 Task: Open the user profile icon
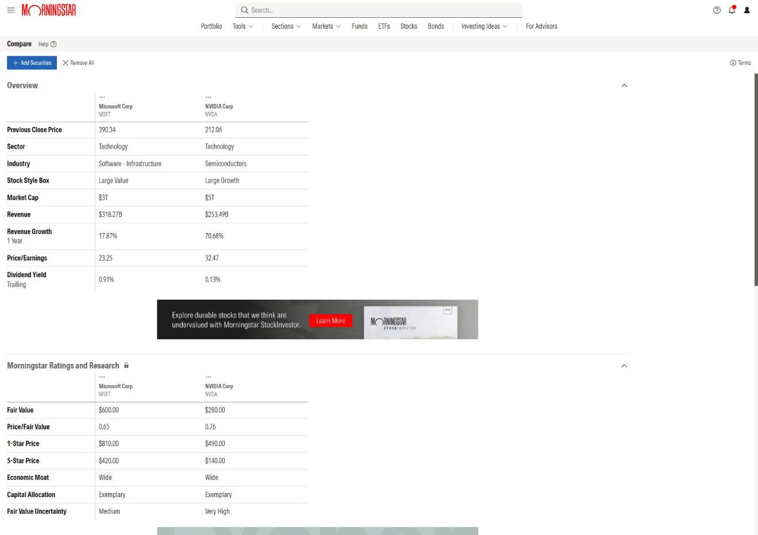point(747,10)
